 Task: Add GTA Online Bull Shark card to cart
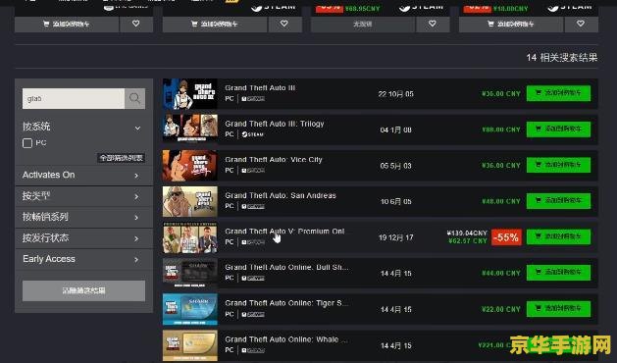[558, 273]
